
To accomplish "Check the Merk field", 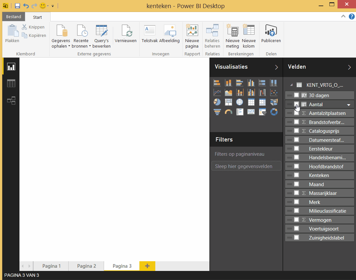I will tap(296, 202).
